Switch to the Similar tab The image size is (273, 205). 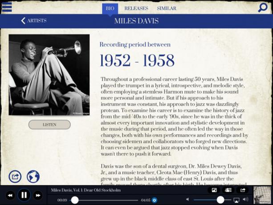click(x=167, y=8)
